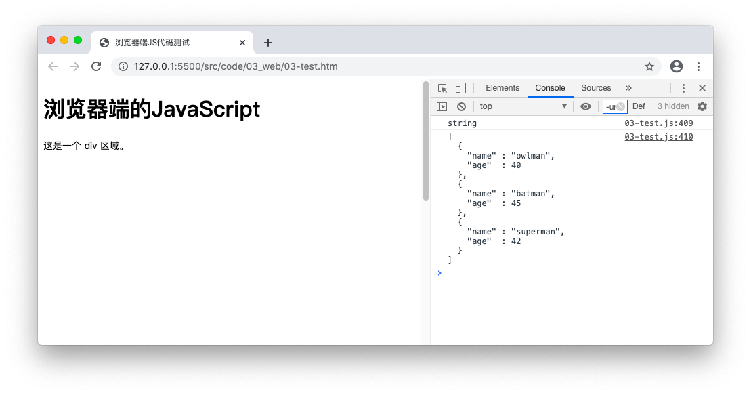Open source link 03-test.js:409
Screen dimensions: 751x395
[658, 123]
